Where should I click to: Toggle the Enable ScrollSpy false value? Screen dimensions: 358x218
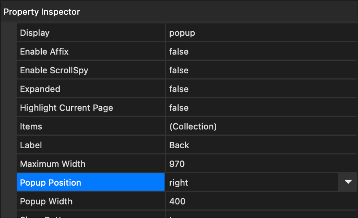[x=179, y=70]
